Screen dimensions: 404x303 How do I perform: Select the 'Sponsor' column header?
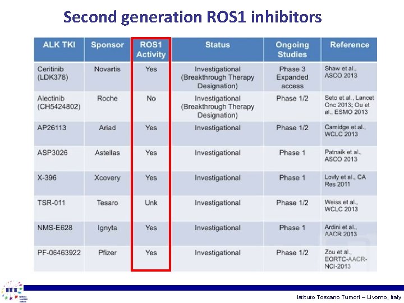click(107, 49)
